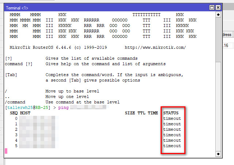The width and height of the screenshot is (234, 165).
Task: Click the SIZE TTL TIME header text
Action: 141,113
